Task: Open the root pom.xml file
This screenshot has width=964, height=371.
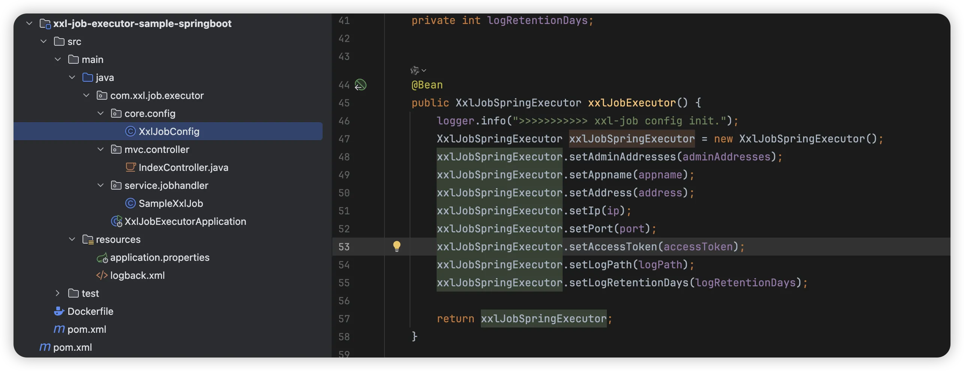Action: tap(72, 347)
